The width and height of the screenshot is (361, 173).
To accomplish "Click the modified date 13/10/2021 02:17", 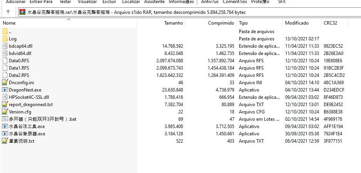I will (302, 39).
